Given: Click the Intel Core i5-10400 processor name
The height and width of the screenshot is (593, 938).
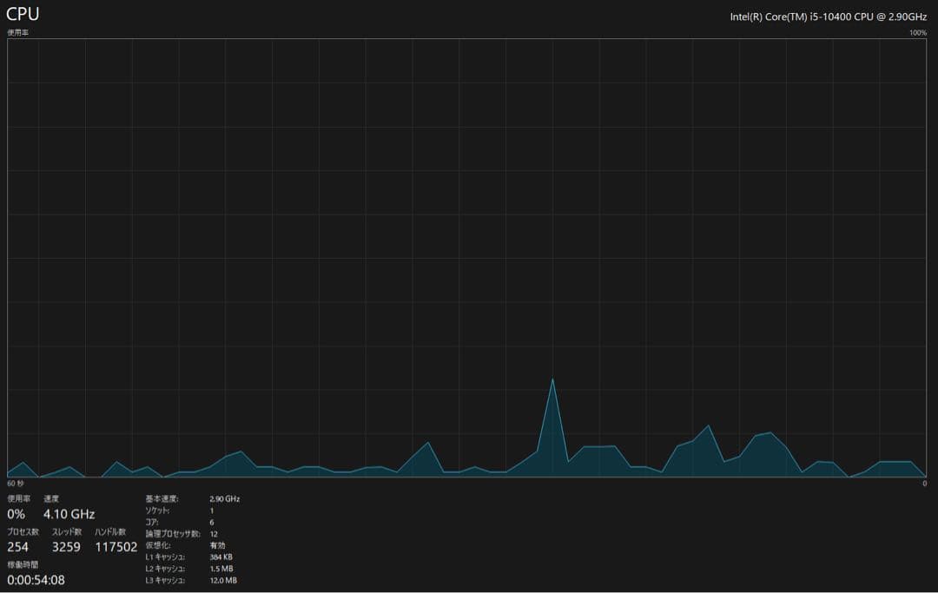Looking at the screenshot, I should click(x=829, y=16).
